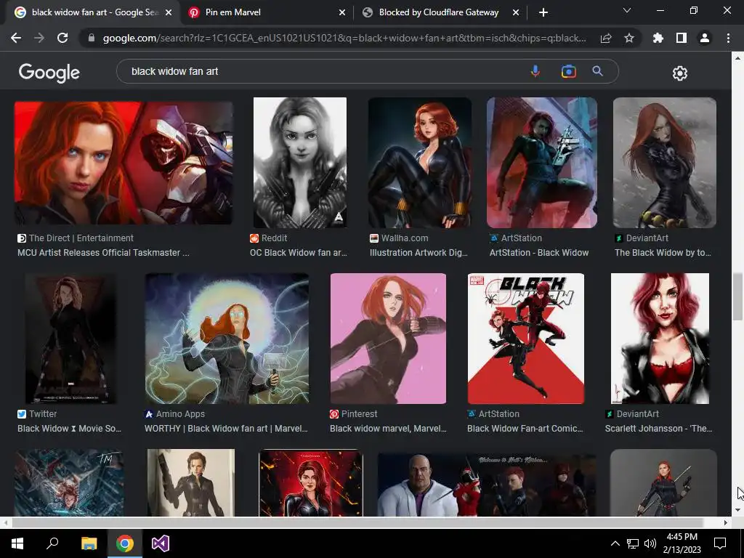This screenshot has width=744, height=558.
Task: Click the URL address bar
Action: point(344,38)
